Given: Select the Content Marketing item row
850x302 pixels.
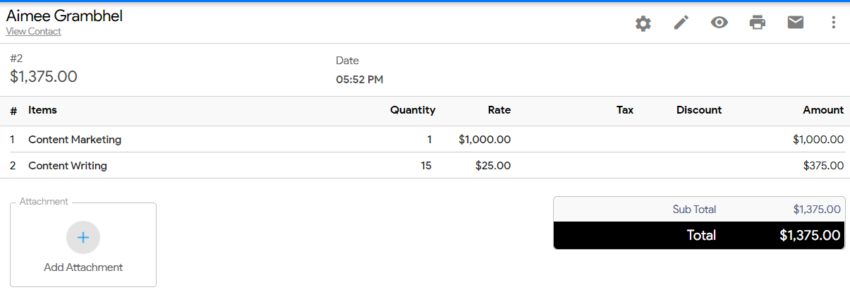Looking at the screenshot, I should (x=427, y=140).
